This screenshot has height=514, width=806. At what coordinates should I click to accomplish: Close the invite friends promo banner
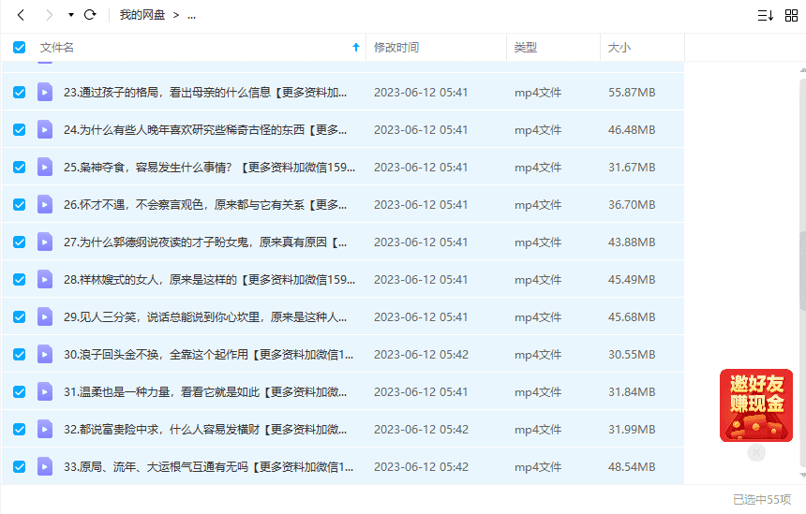(x=756, y=453)
